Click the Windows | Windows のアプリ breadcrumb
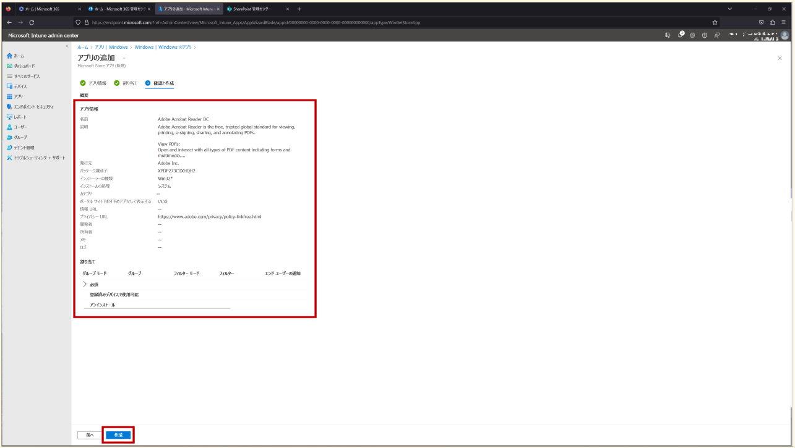The height and width of the screenshot is (448, 795). point(163,47)
